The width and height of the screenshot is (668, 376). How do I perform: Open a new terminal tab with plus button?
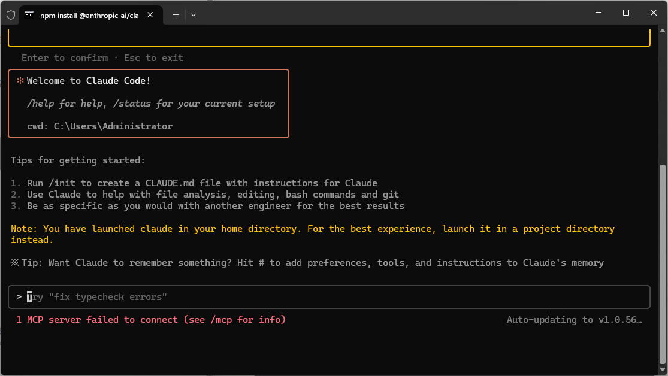pos(176,15)
